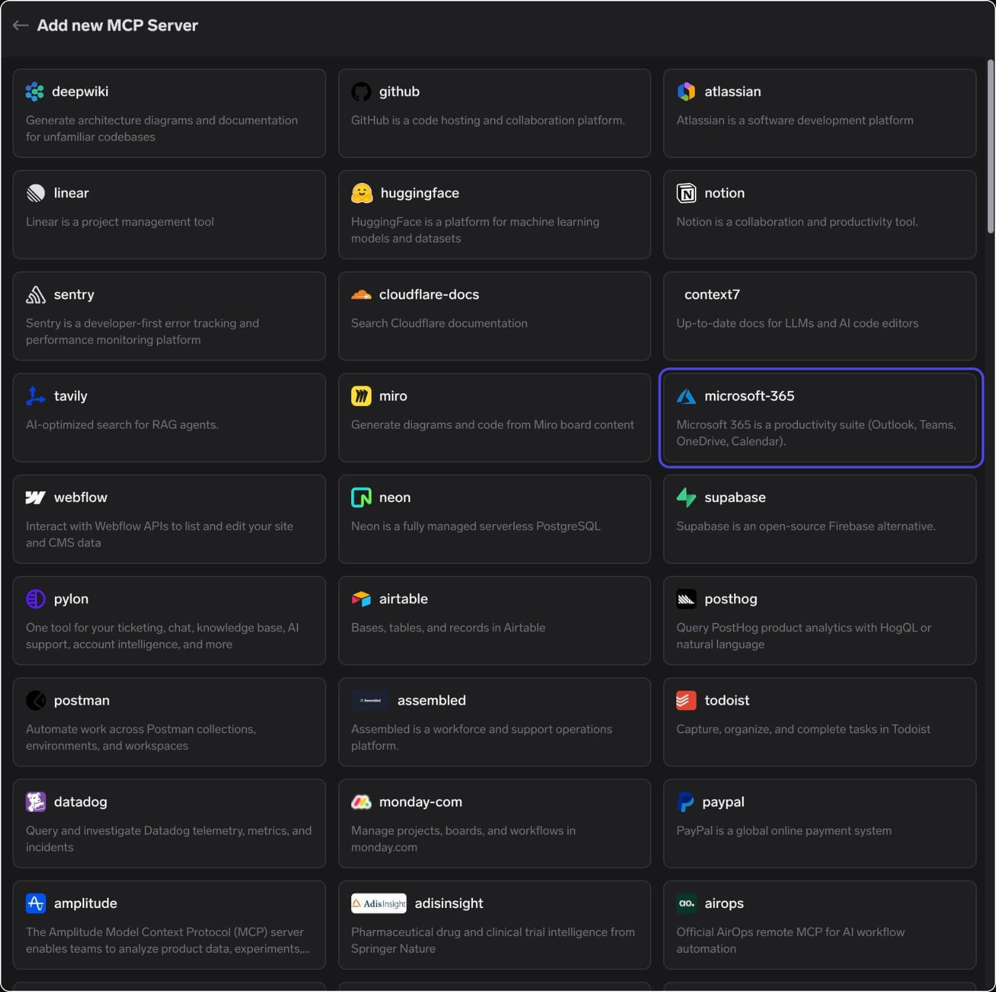Screen dimensions: 996x992
Task: Click the HuggingFace emoji icon
Action: (x=362, y=193)
